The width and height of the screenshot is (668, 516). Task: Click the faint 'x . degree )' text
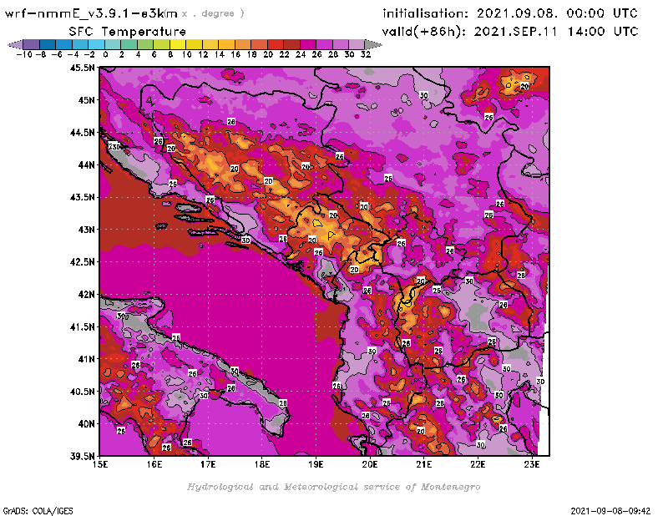tap(213, 13)
